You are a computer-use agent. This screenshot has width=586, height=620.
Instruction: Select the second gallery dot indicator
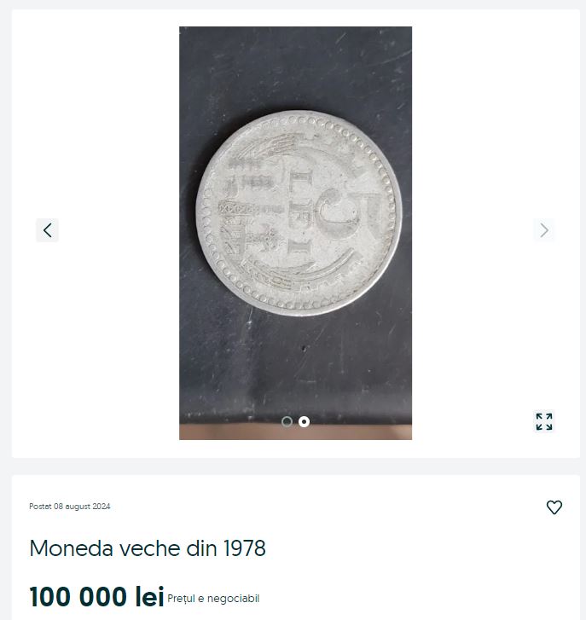click(x=304, y=421)
